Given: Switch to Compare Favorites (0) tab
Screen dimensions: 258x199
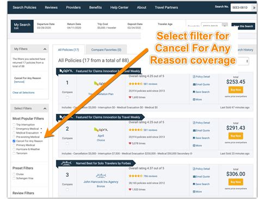Looking at the screenshot, I should pos(106,50).
